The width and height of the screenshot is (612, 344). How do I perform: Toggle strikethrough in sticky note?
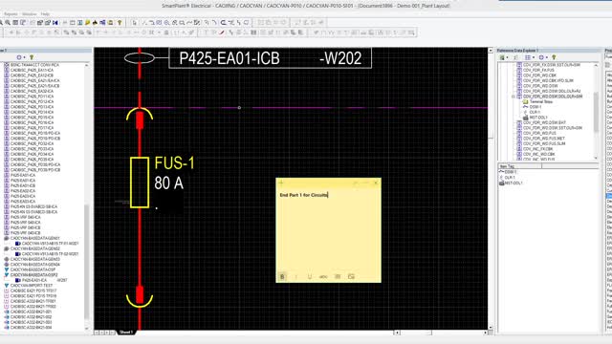point(323,276)
